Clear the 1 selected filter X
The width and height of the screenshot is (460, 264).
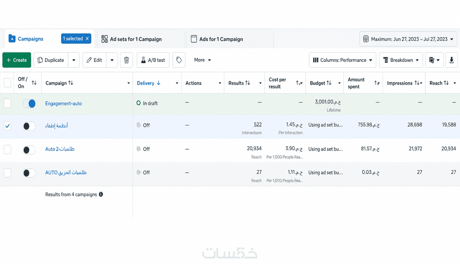pos(87,39)
